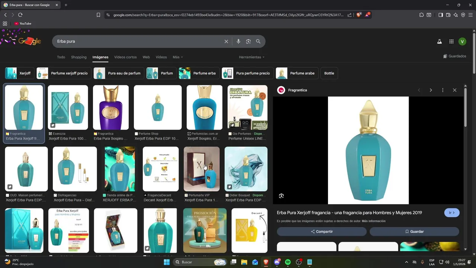Open Discord from taskbar
476x268 pixels.
coord(277,262)
